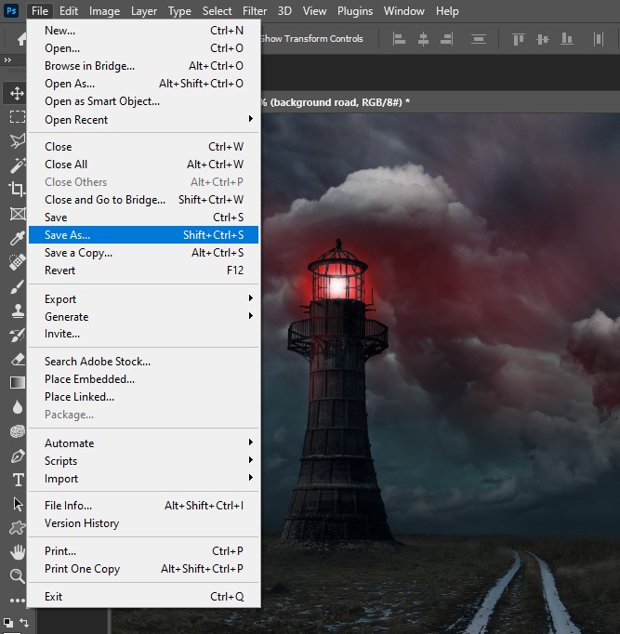This screenshot has height=634, width=620.
Task: Select the Move tool
Action: coord(17,93)
